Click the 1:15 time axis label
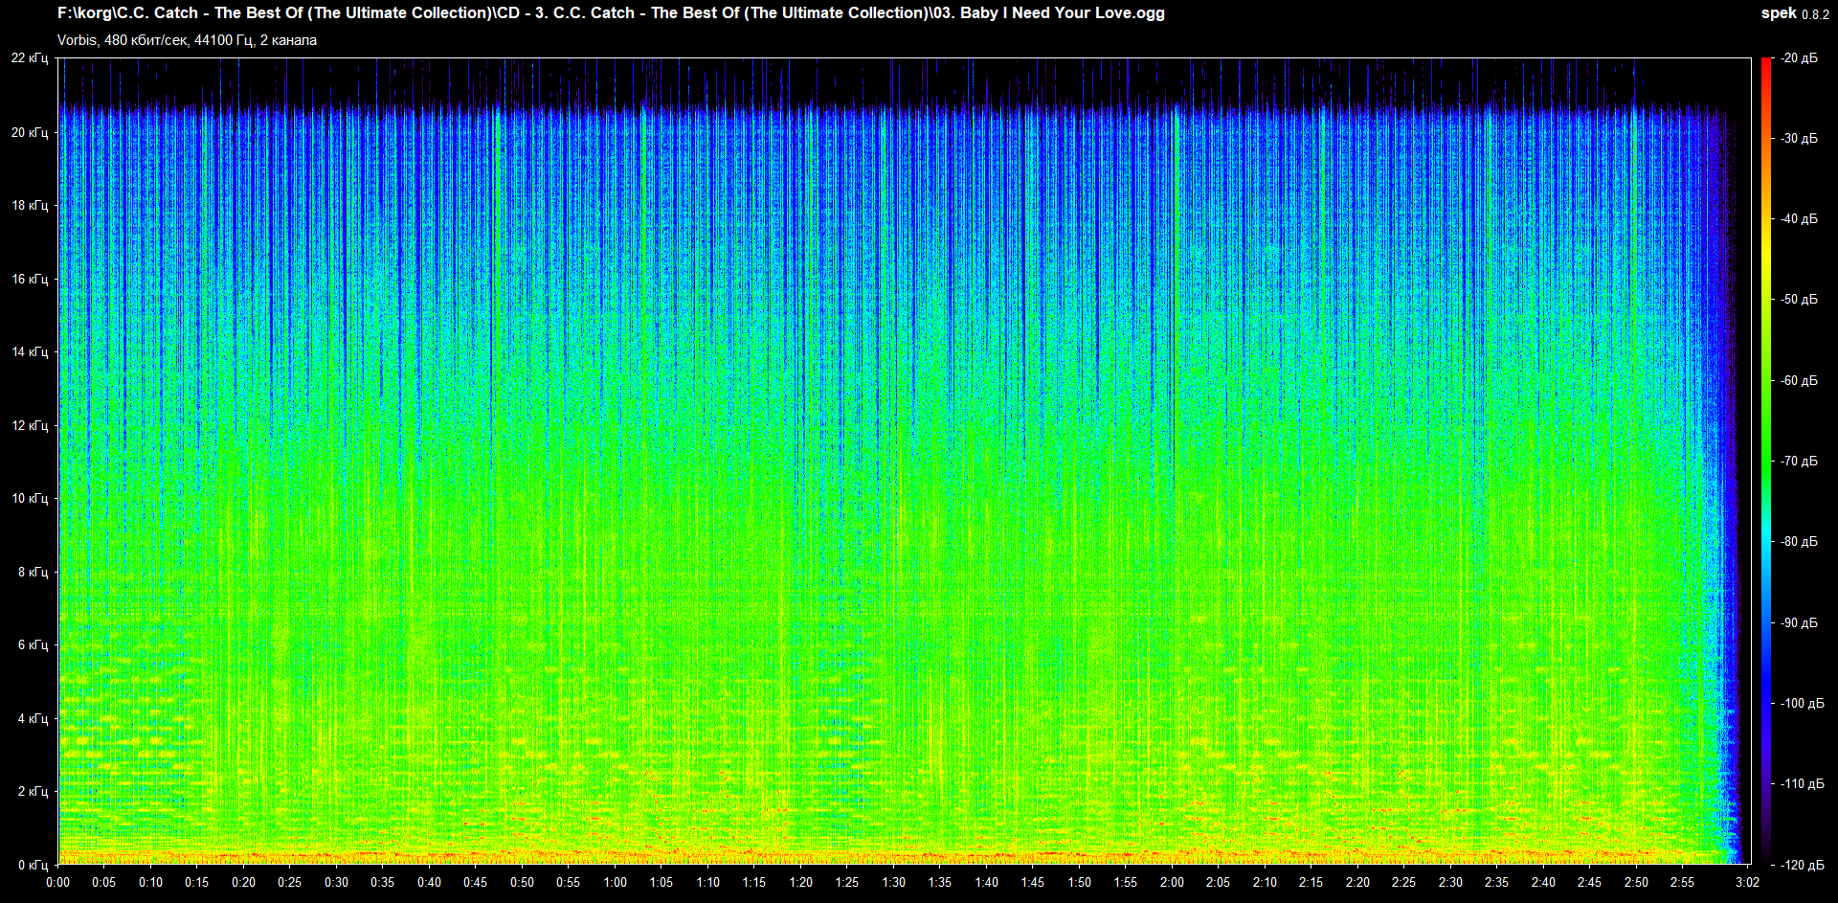This screenshot has width=1838, height=903. 754,883
